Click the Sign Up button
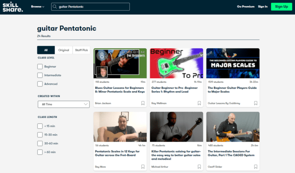Viewport: 295px width, 173px height. pyautogui.click(x=282, y=6)
